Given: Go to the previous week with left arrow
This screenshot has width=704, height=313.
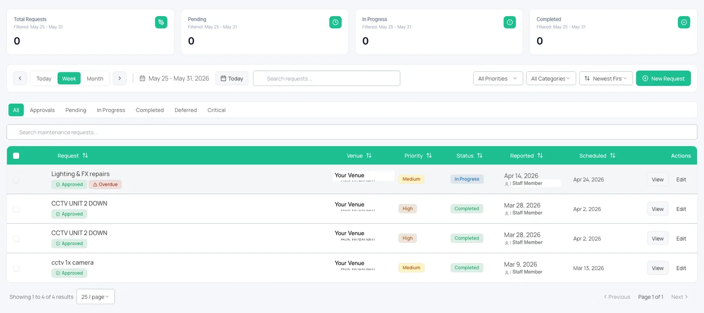Looking at the screenshot, I should point(20,78).
